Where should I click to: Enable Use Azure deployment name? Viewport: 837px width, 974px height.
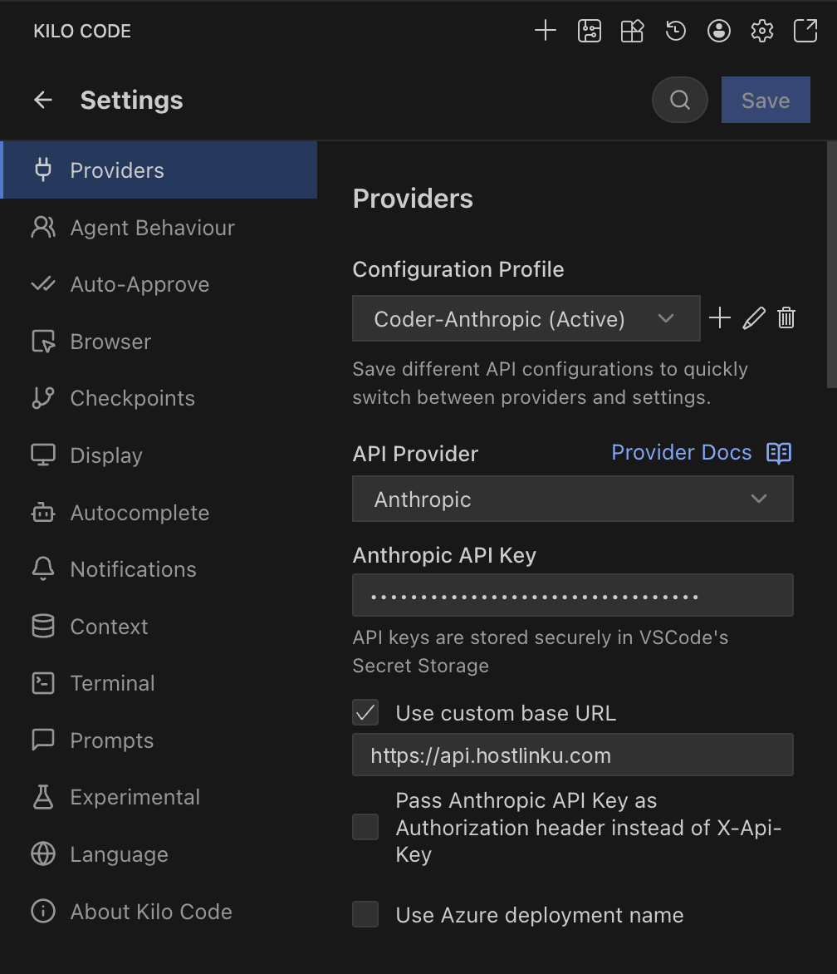pos(365,913)
